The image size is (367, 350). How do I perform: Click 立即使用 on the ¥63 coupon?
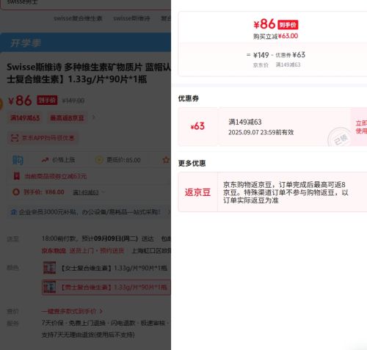pyautogui.click(x=361, y=127)
